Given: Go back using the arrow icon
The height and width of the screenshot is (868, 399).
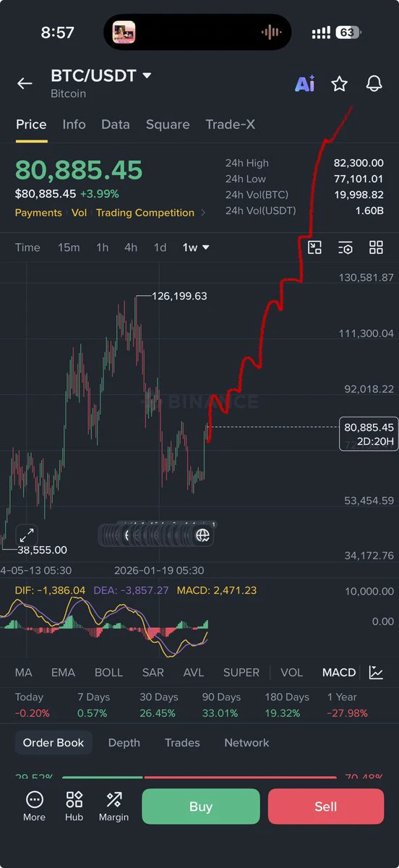Looking at the screenshot, I should [x=25, y=83].
